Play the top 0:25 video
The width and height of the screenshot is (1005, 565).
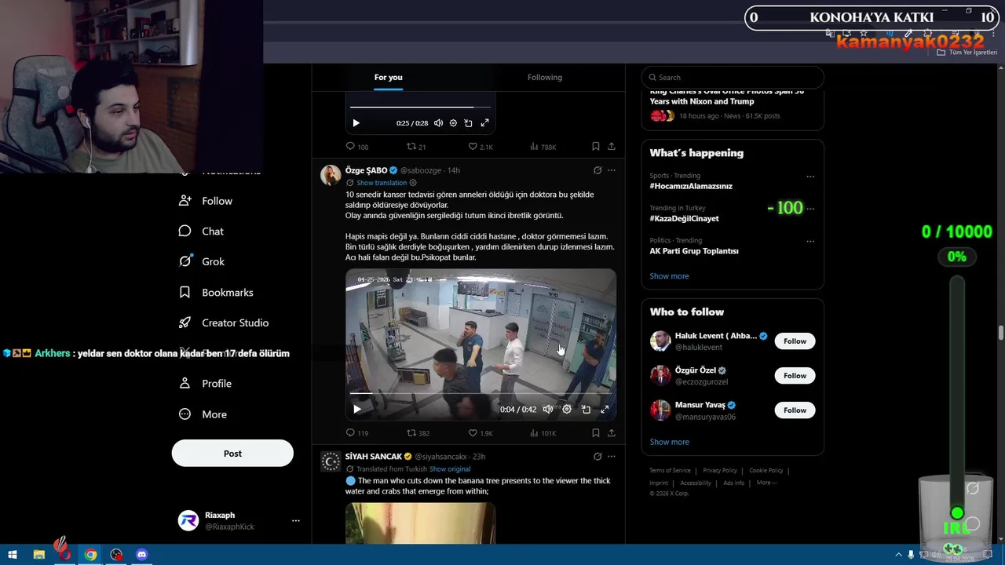[356, 123]
